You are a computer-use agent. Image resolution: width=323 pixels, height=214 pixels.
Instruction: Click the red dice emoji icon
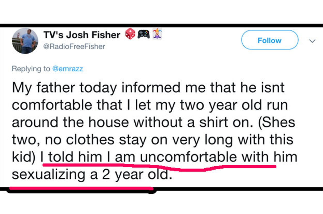point(130,34)
